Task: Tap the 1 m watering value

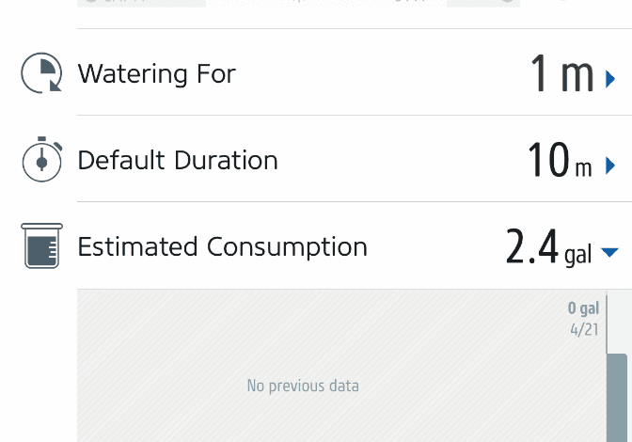Action: (561, 73)
